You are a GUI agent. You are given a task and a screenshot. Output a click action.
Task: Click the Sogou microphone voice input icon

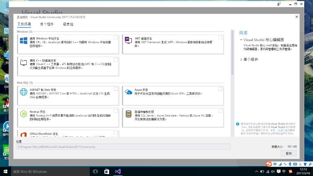click(290, 164)
